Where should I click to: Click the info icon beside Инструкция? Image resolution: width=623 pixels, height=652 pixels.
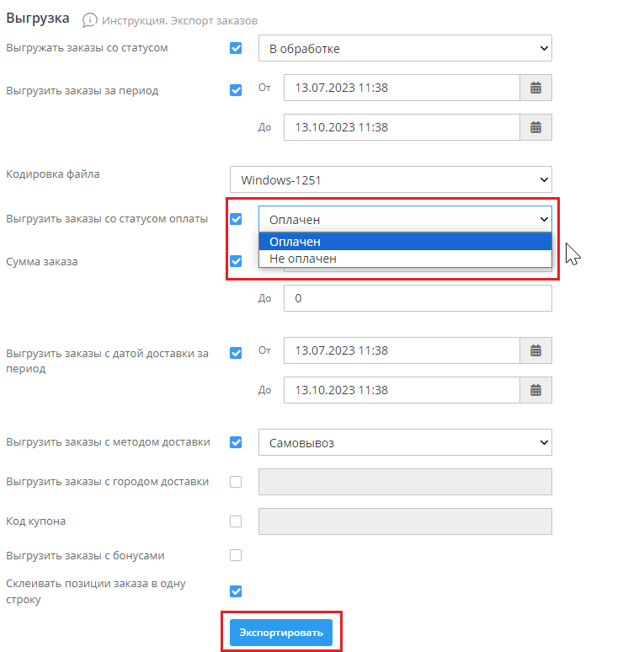[89, 19]
